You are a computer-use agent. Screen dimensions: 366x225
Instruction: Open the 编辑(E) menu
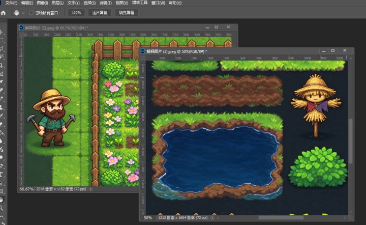(x=27, y=3)
